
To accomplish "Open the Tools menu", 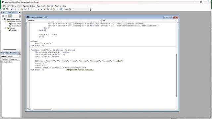I will [x=43, y=6].
